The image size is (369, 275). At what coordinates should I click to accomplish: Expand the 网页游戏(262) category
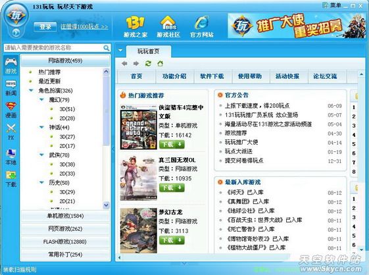[x=65, y=228]
